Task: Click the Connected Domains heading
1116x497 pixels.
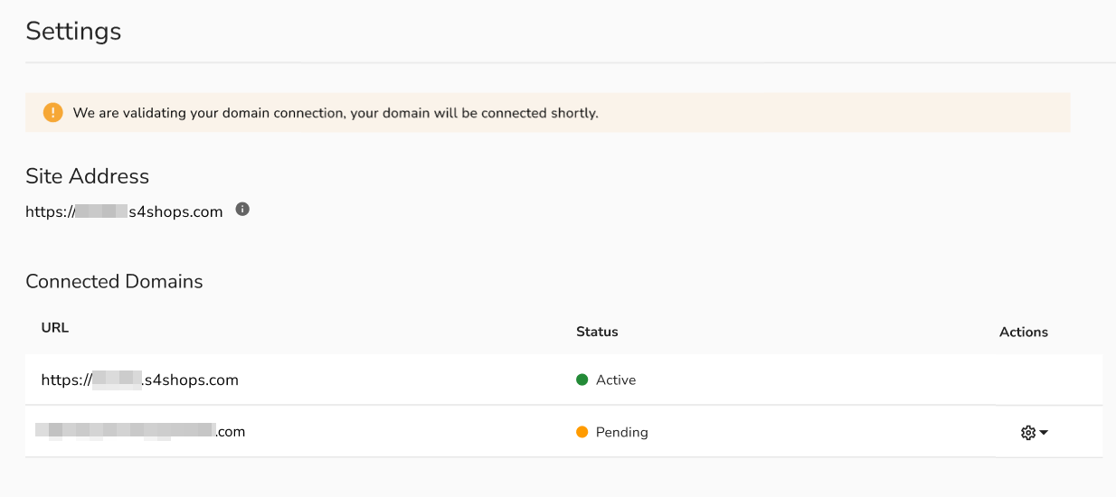Action: pyautogui.click(x=114, y=281)
